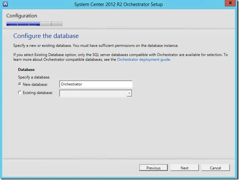239x180 pixels.
Task: Close the Orchestrator Setup window
Action: (230, 3)
